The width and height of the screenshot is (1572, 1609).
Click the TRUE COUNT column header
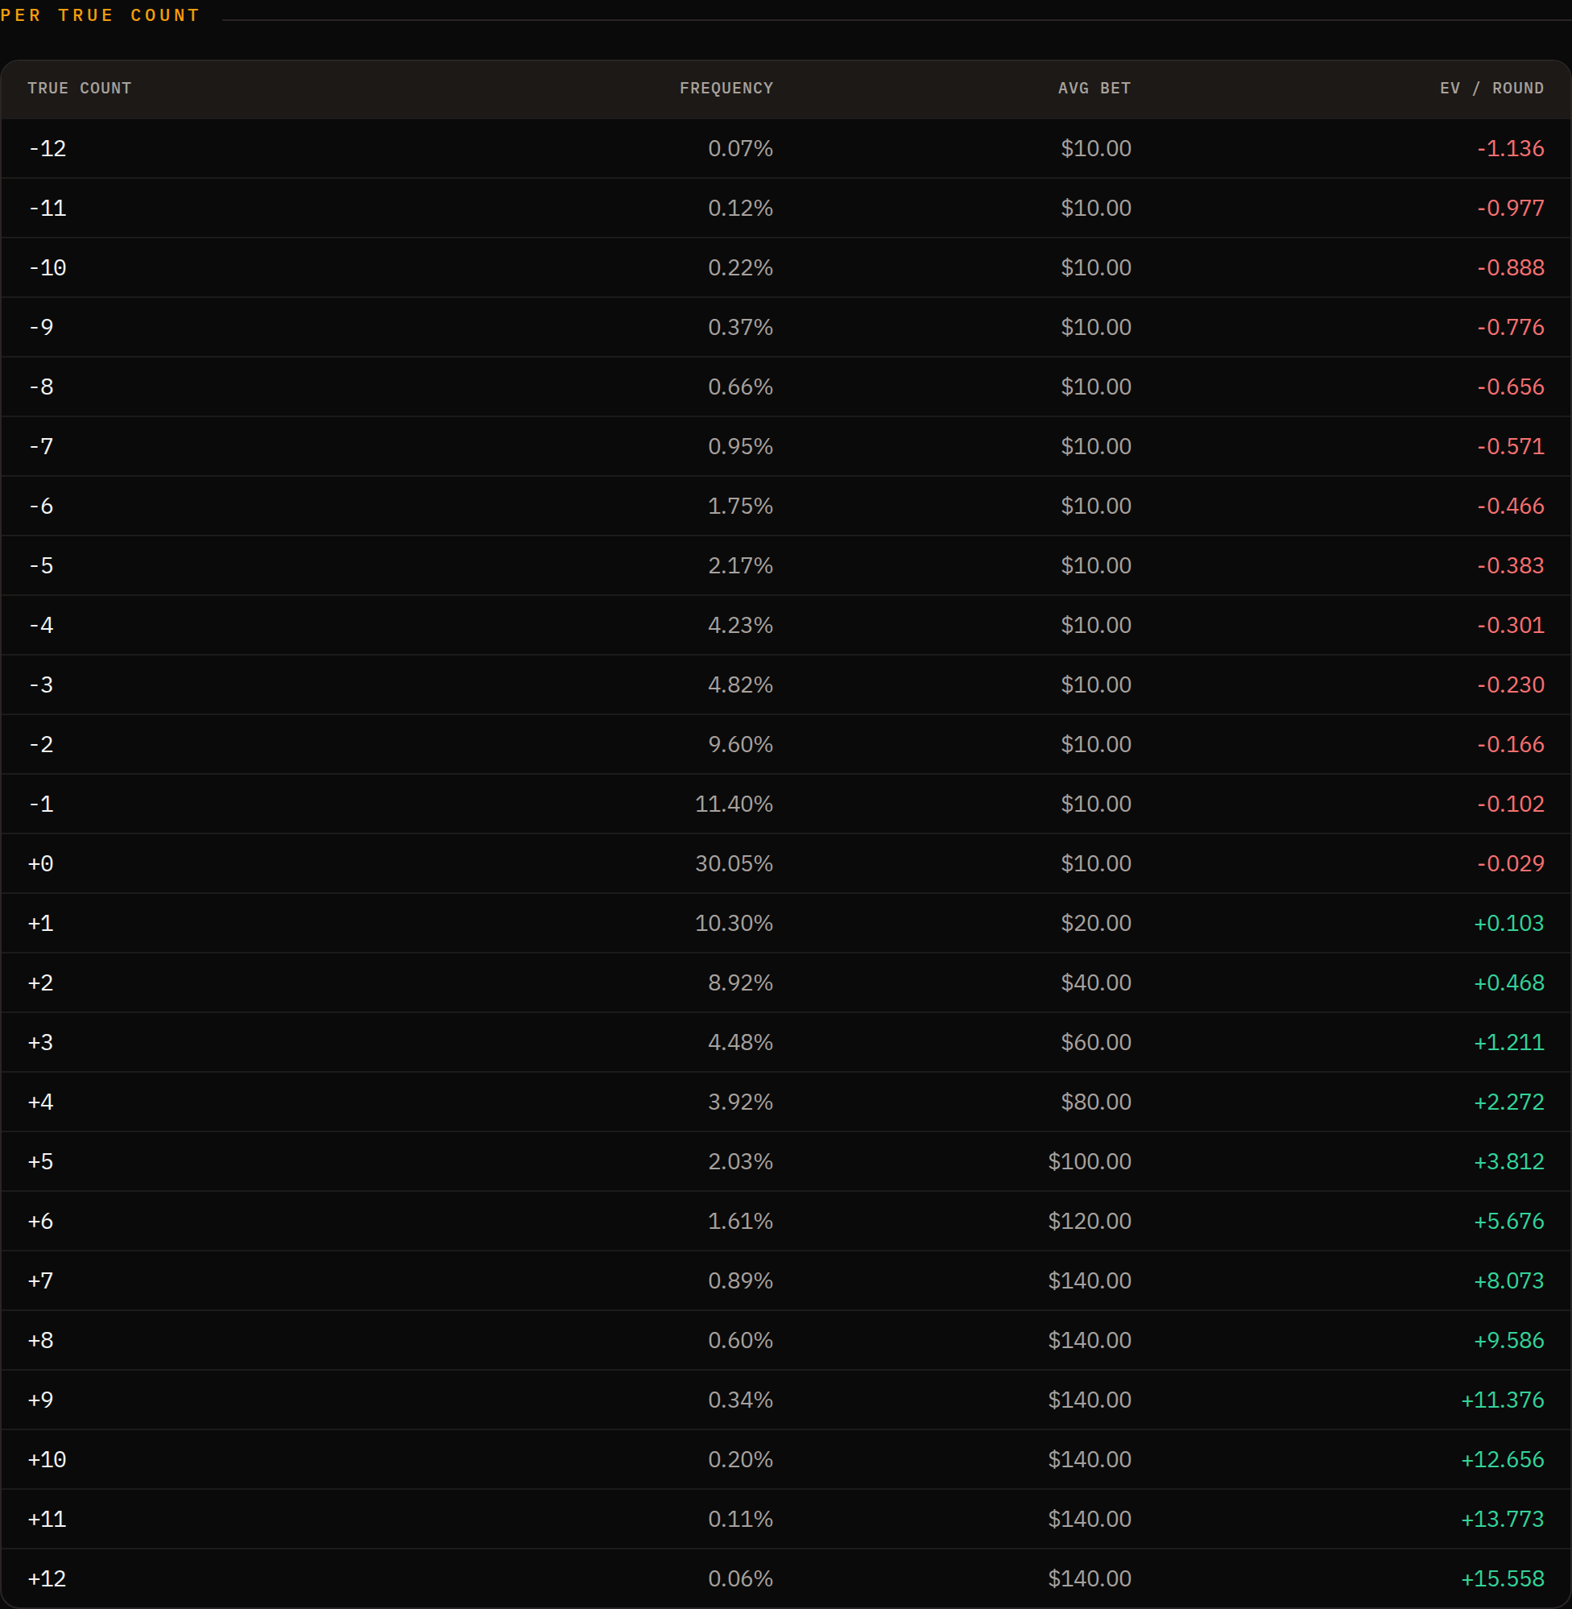point(79,89)
